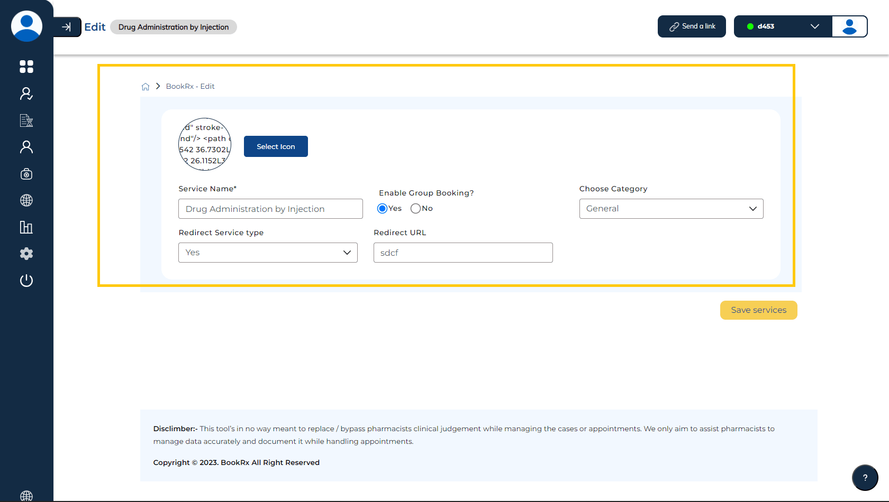Click the home breadcrumb icon

point(146,86)
